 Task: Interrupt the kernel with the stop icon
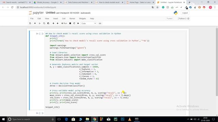click(x=70, y=23)
